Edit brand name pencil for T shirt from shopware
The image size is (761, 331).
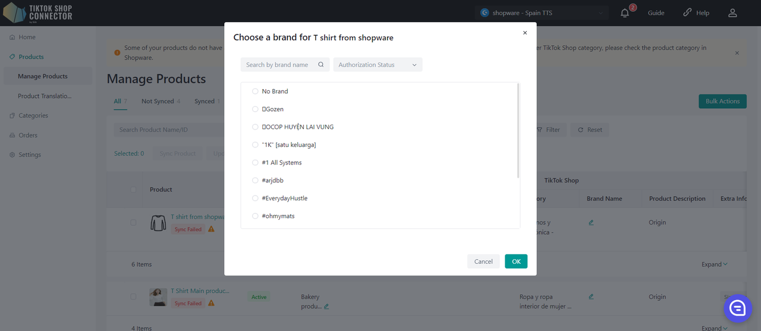[591, 222]
